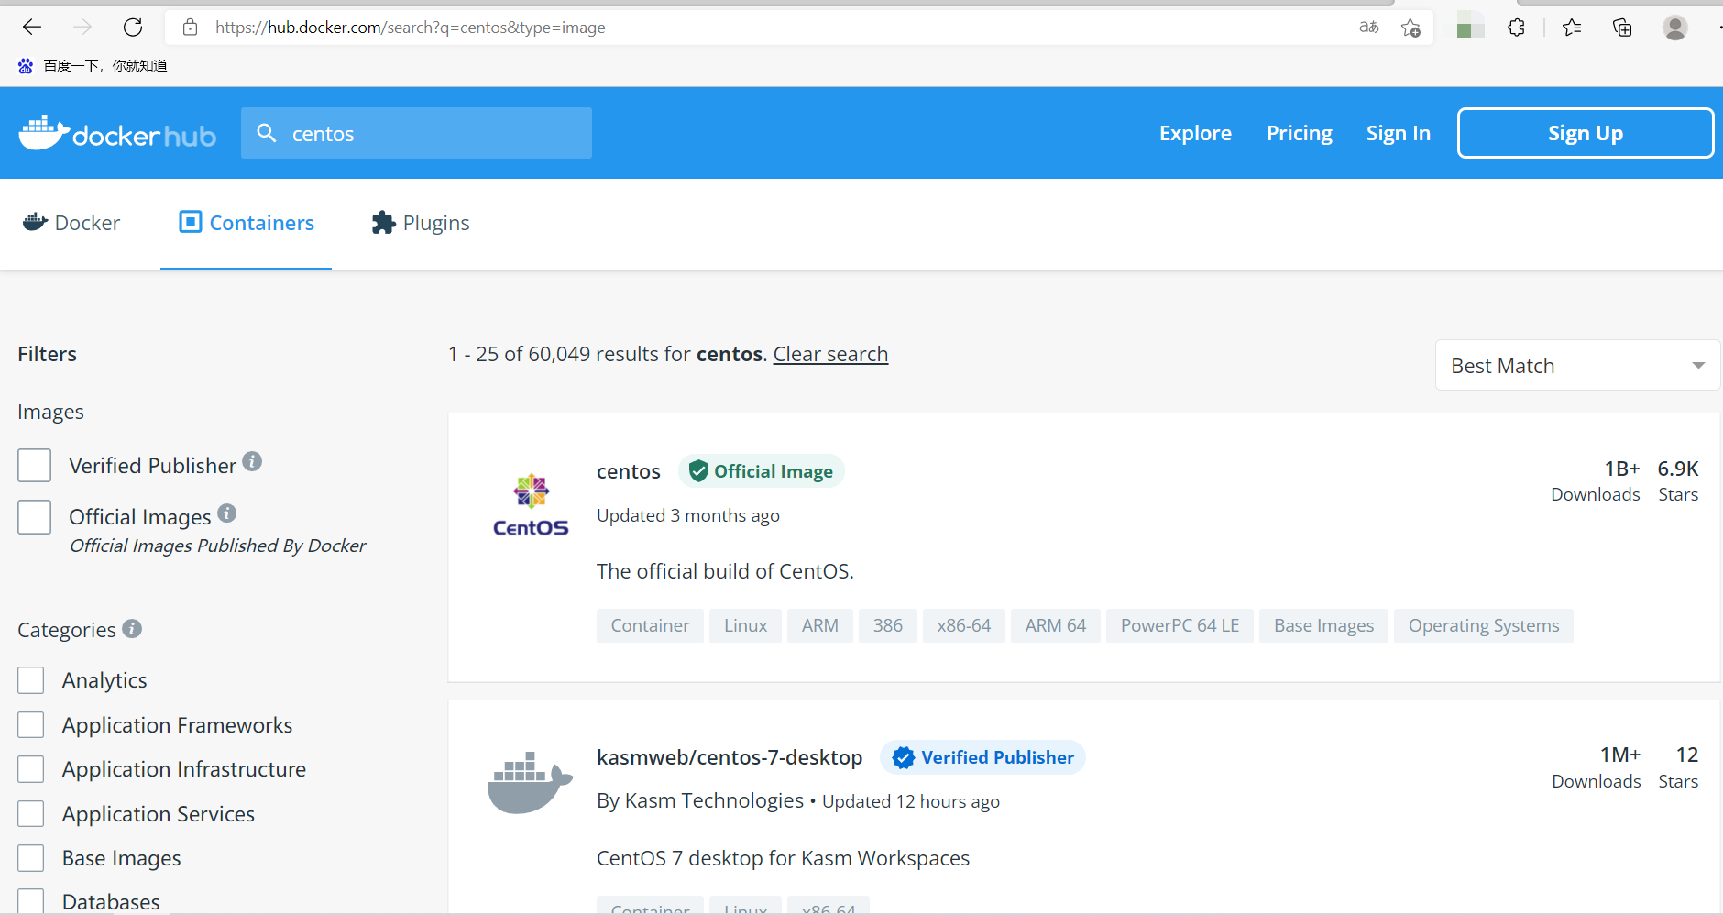Check the Base Images category checkbox

(x=31, y=858)
